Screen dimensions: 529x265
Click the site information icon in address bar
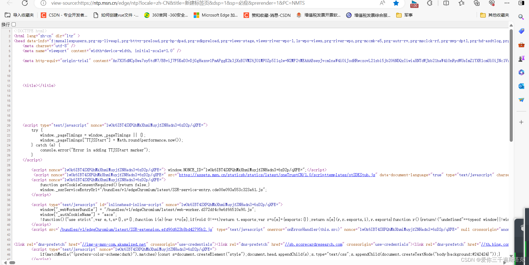43,3
